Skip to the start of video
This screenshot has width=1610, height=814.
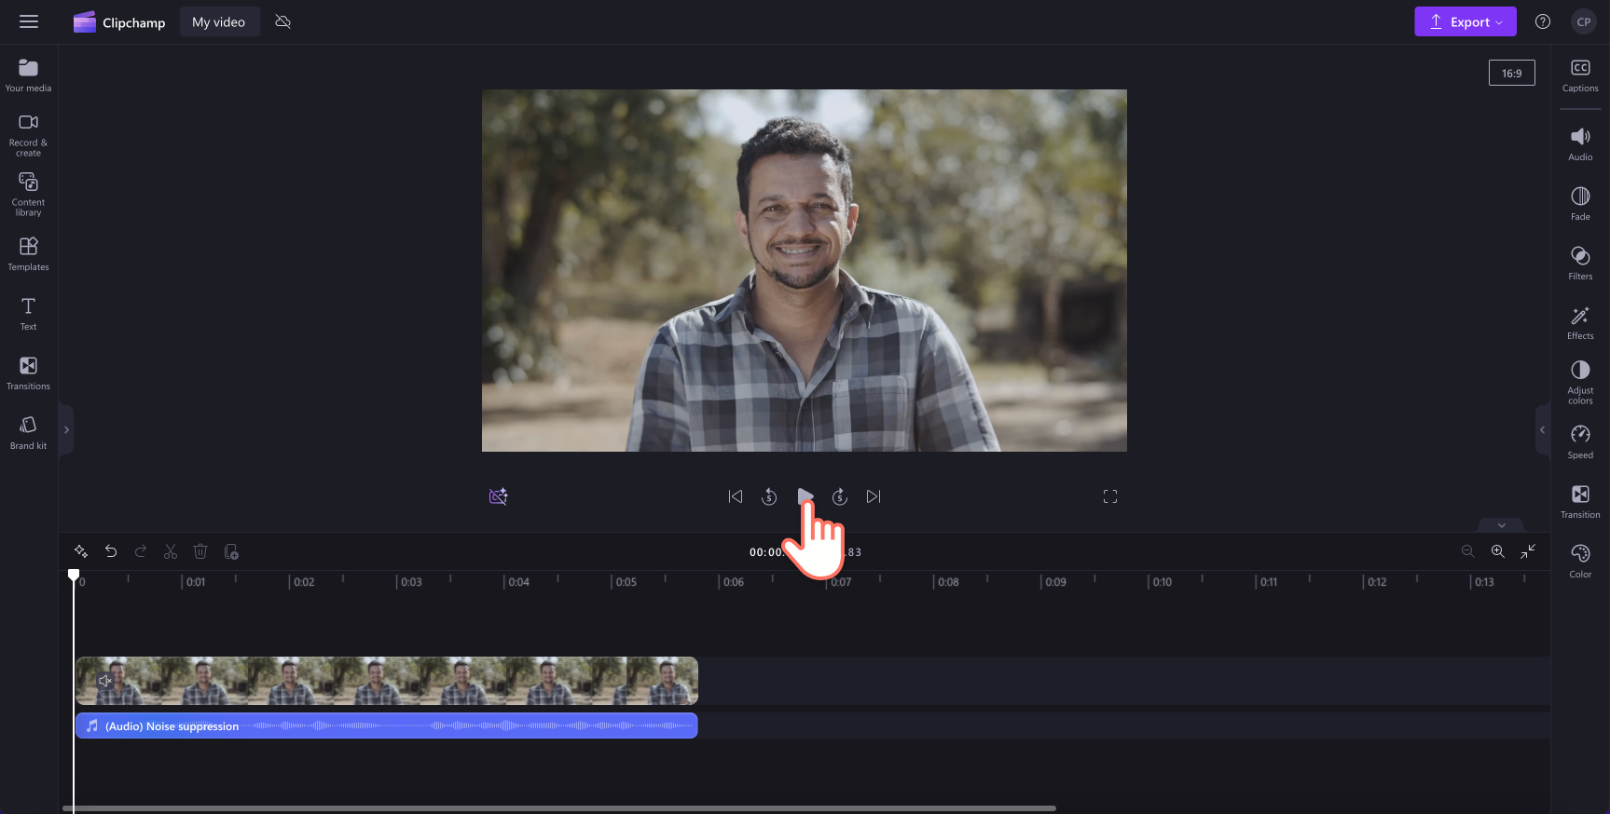pyautogui.click(x=736, y=496)
